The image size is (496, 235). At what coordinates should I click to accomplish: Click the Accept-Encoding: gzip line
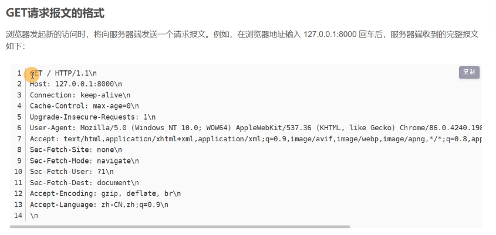(x=105, y=193)
